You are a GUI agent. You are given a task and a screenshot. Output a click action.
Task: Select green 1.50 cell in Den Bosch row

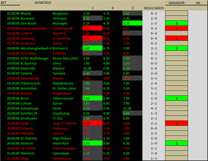[x=132, y=23]
